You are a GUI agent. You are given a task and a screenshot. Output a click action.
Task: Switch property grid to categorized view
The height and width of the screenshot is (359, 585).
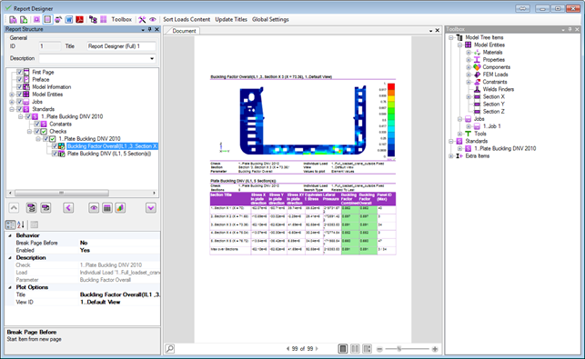click(x=10, y=224)
